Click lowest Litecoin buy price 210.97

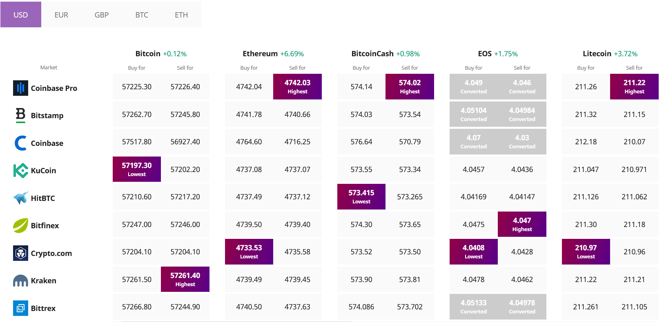point(586,251)
